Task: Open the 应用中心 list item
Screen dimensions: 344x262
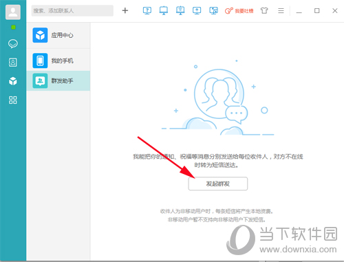Action: coord(58,35)
